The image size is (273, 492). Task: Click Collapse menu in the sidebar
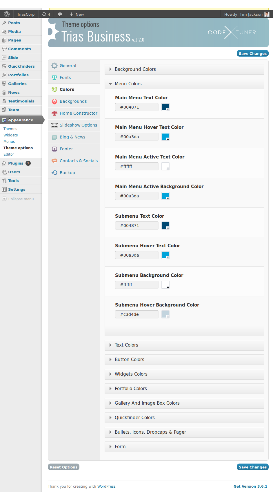point(18,199)
